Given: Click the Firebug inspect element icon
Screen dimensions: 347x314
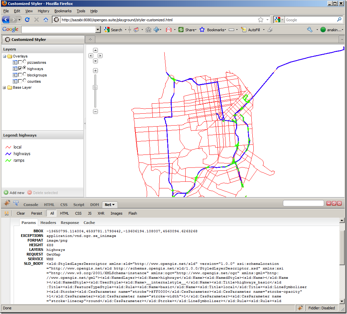Looking at the screenshot, I should tap(16, 203).
